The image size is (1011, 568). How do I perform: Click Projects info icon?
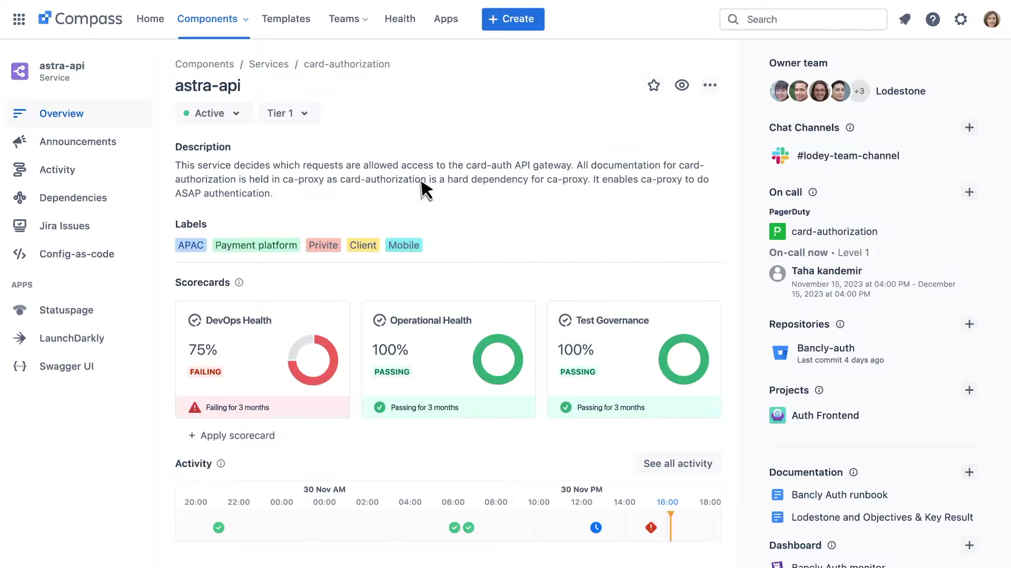819,390
